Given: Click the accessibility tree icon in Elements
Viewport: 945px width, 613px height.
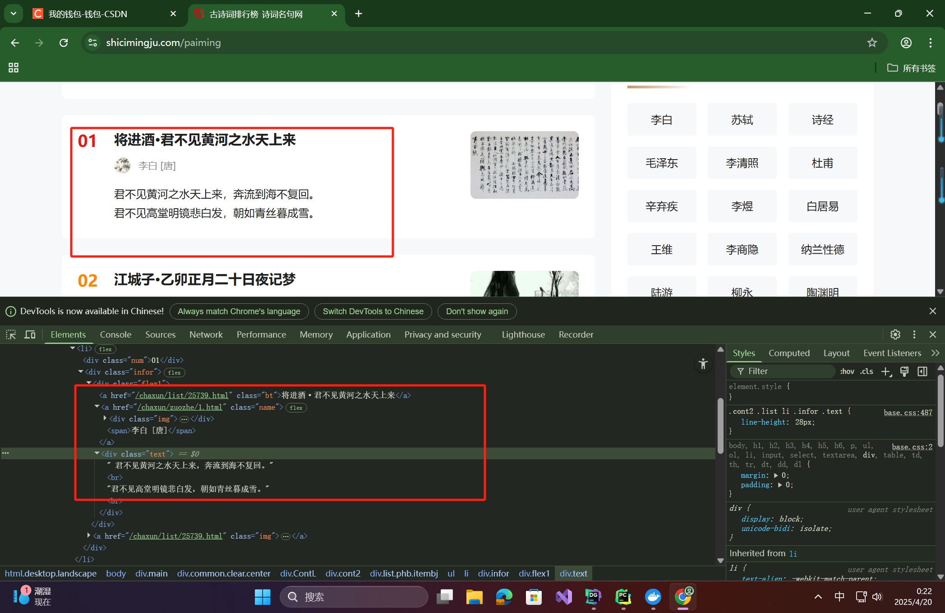Looking at the screenshot, I should coord(703,364).
